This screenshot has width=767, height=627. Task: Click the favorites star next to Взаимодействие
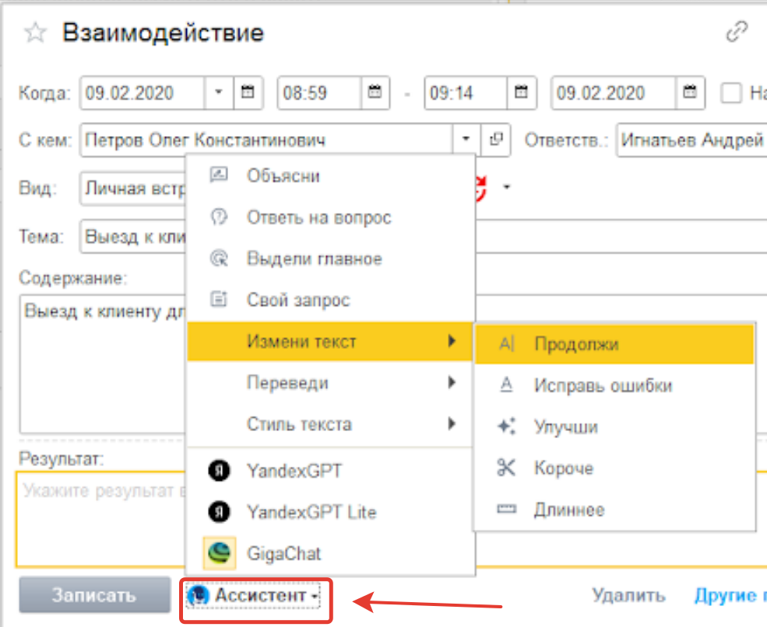34,33
